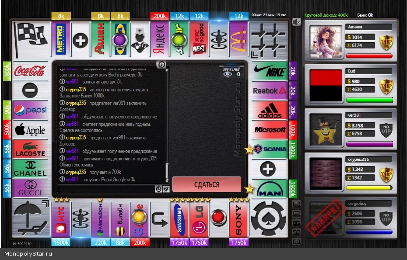
Task: Click the green token on the Subway cell
Action: (x=179, y=40)
